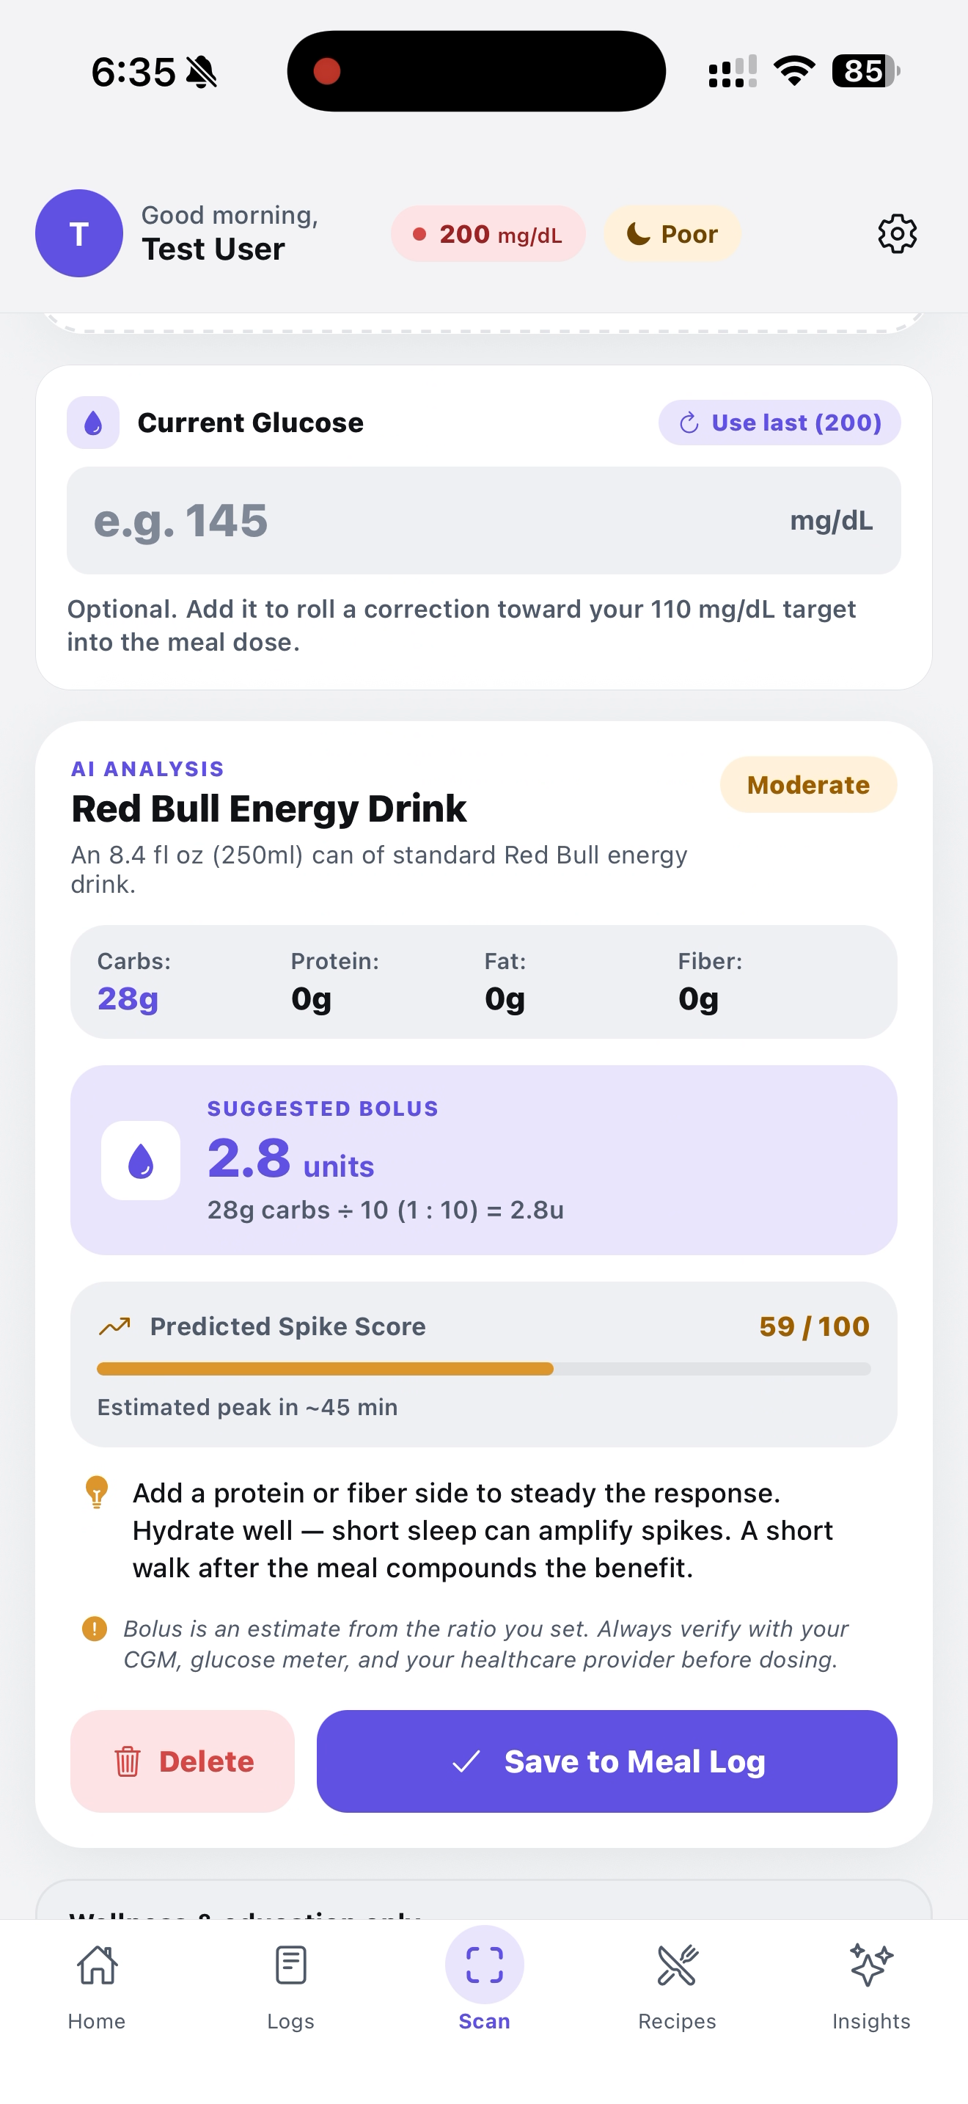Tap the Moderate impact badge
Viewport: 968px width, 2104px height.
pyautogui.click(x=808, y=785)
